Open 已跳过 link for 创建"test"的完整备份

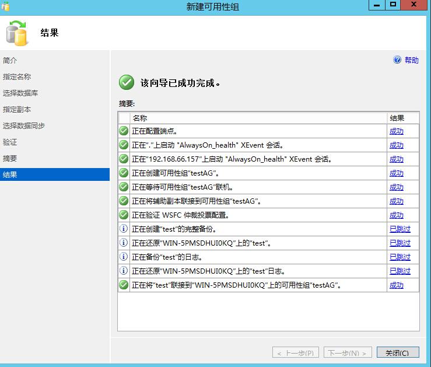coord(400,229)
